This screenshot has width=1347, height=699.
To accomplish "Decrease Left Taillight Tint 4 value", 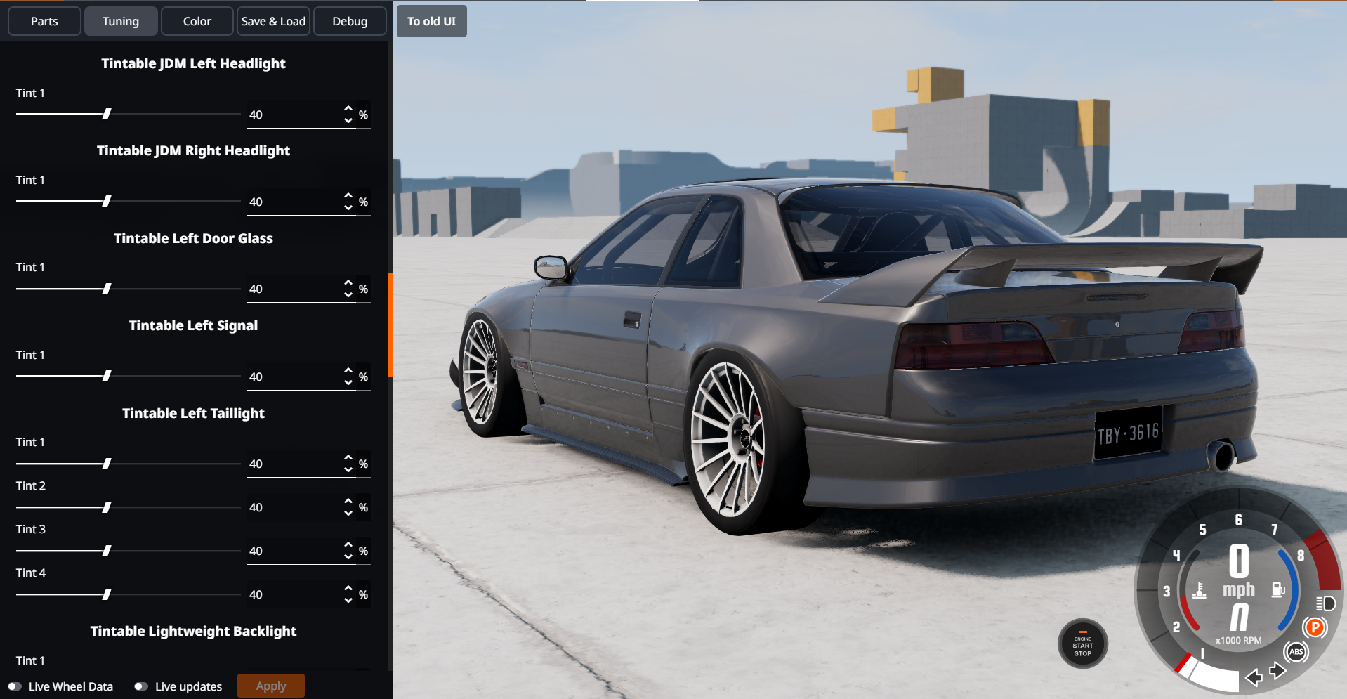I will click(348, 600).
